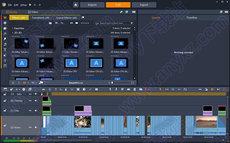Open the timeline audio mixer icon
Screen dimensions: 230x143
coord(44,89)
